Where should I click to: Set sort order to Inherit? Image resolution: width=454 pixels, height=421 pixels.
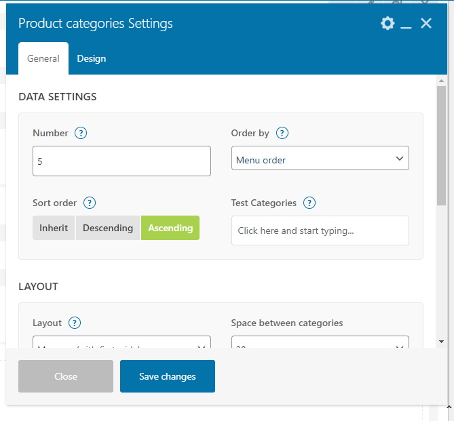pyautogui.click(x=54, y=228)
